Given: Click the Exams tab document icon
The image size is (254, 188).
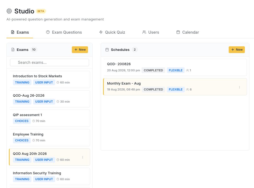Looking at the screenshot, I should coord(12,32).
